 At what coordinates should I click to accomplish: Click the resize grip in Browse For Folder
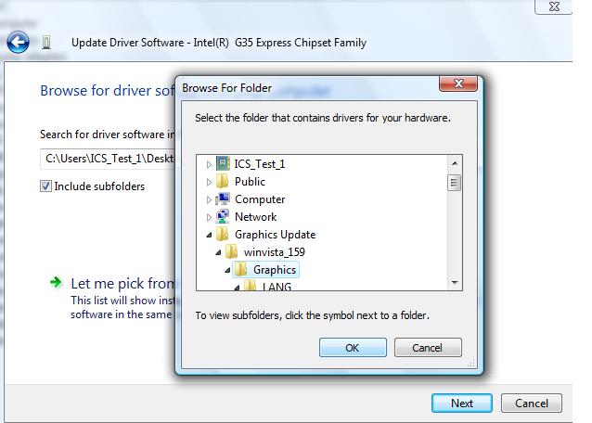(x=470, y=363)
